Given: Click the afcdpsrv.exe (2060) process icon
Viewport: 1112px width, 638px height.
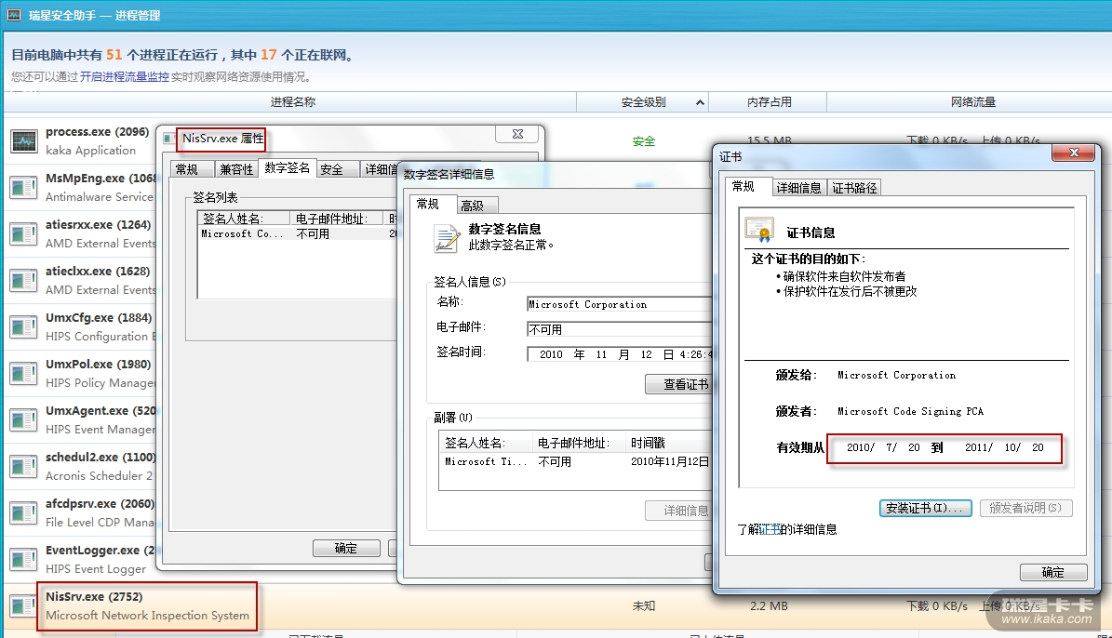Looking at the screenshot, I should click(23, 513).
